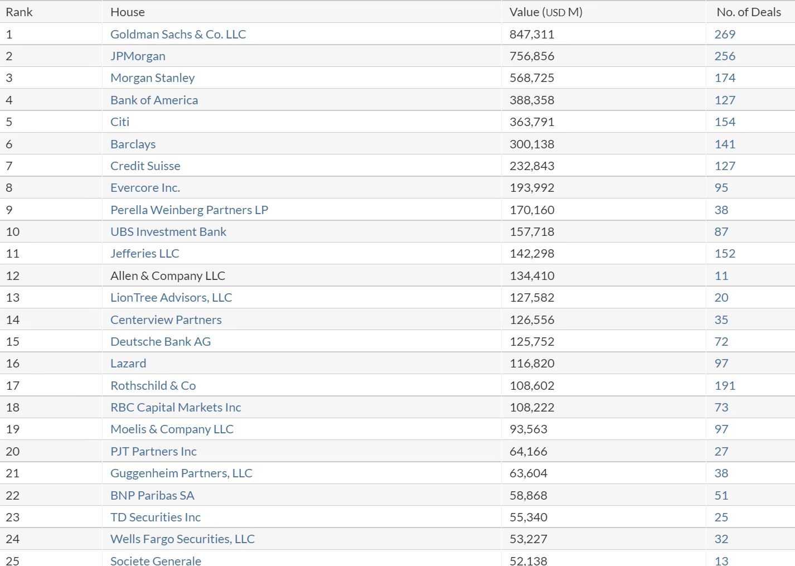Open Goldman Sachs' 269 deals count
Viewport: 795px width, 566px height.
(725, 34)
